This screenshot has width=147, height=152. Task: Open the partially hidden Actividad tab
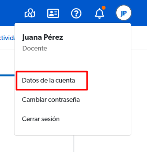pyautogui.click(x=7, y=38)
